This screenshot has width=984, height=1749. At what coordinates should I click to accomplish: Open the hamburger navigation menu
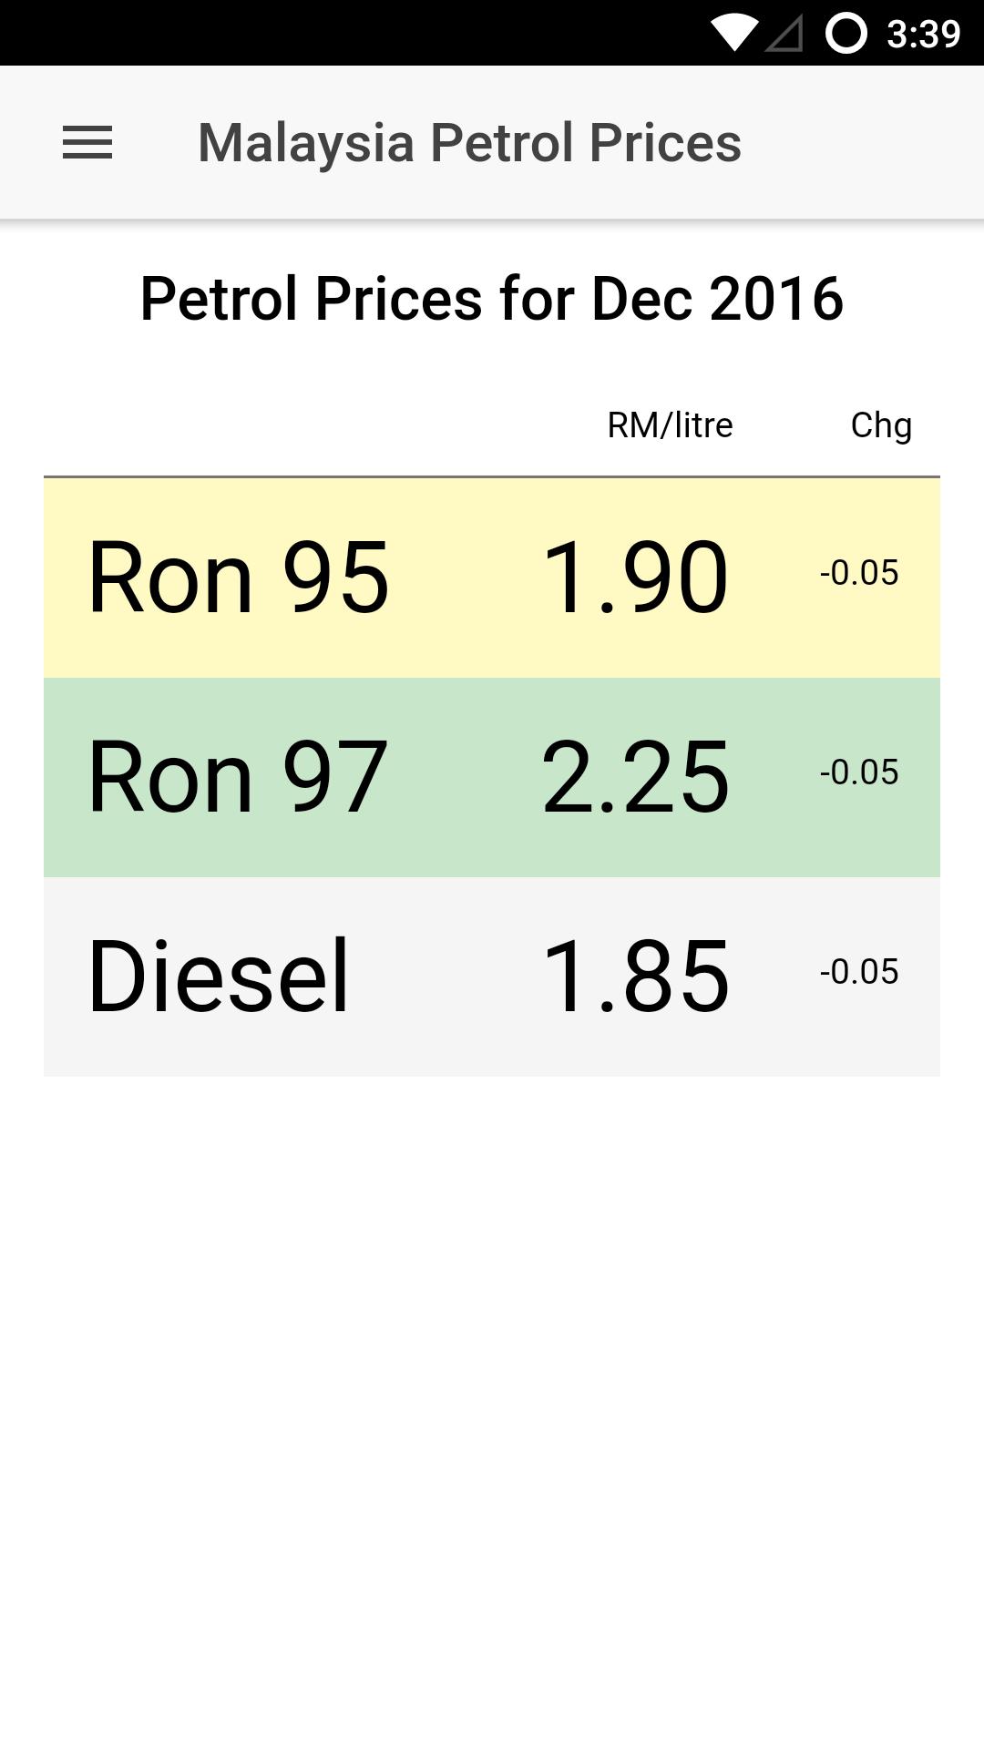87,143
